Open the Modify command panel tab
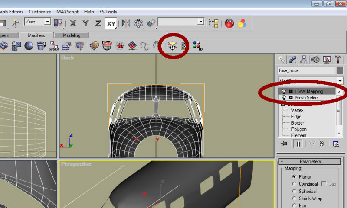The height and width of the screenshot is (208, 347). tap(292, 60)
